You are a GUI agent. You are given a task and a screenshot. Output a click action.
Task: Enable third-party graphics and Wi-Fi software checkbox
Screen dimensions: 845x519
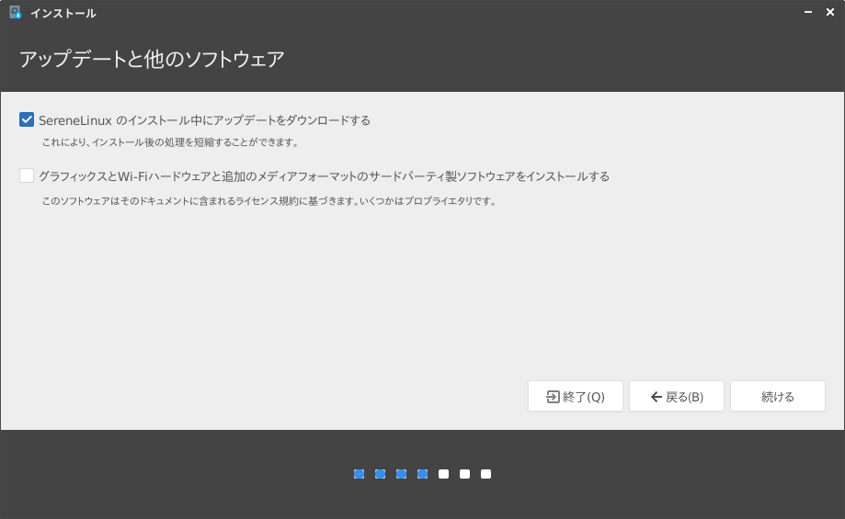pos(27,175)
